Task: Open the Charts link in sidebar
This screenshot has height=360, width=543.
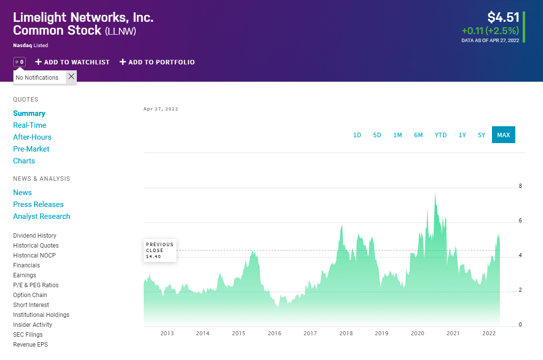Action: (24, 161)
